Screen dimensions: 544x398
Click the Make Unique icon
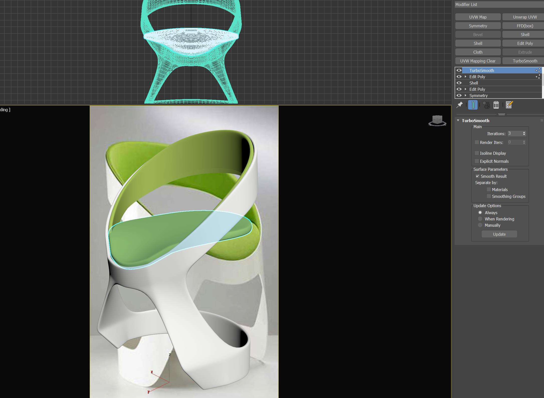[486, 105]
